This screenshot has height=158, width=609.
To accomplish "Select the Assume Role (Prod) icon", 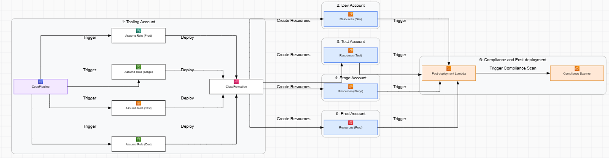I will point(138,31).
